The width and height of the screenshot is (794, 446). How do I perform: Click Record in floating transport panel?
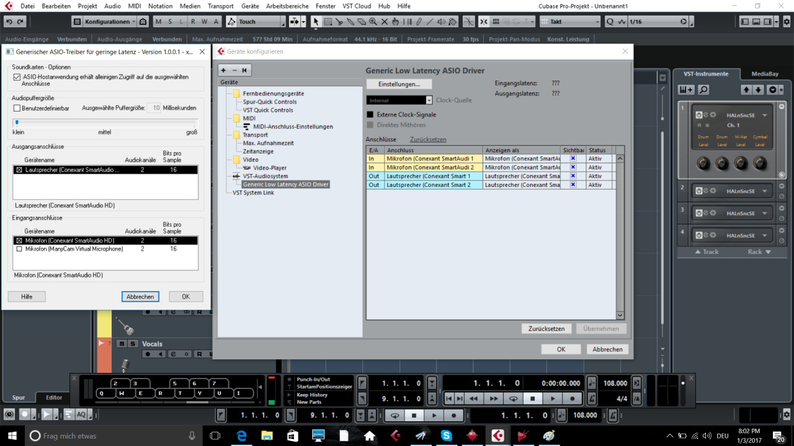(573, 398)
